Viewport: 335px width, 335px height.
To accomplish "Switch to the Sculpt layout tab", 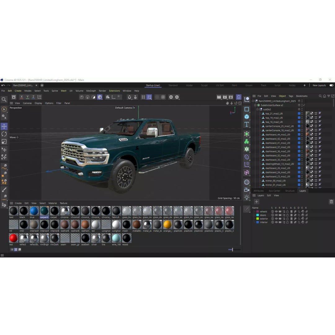I will pyautogui.click(x=204, y=85).
